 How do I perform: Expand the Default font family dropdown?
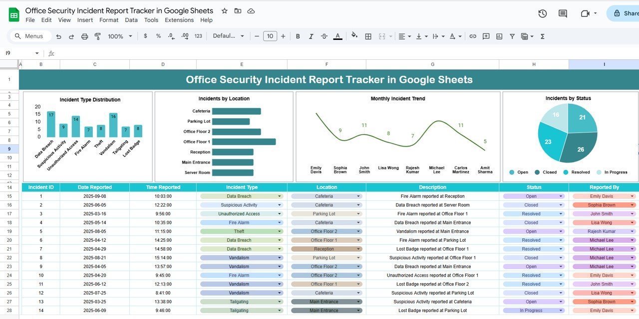click(x=229, y=36)
